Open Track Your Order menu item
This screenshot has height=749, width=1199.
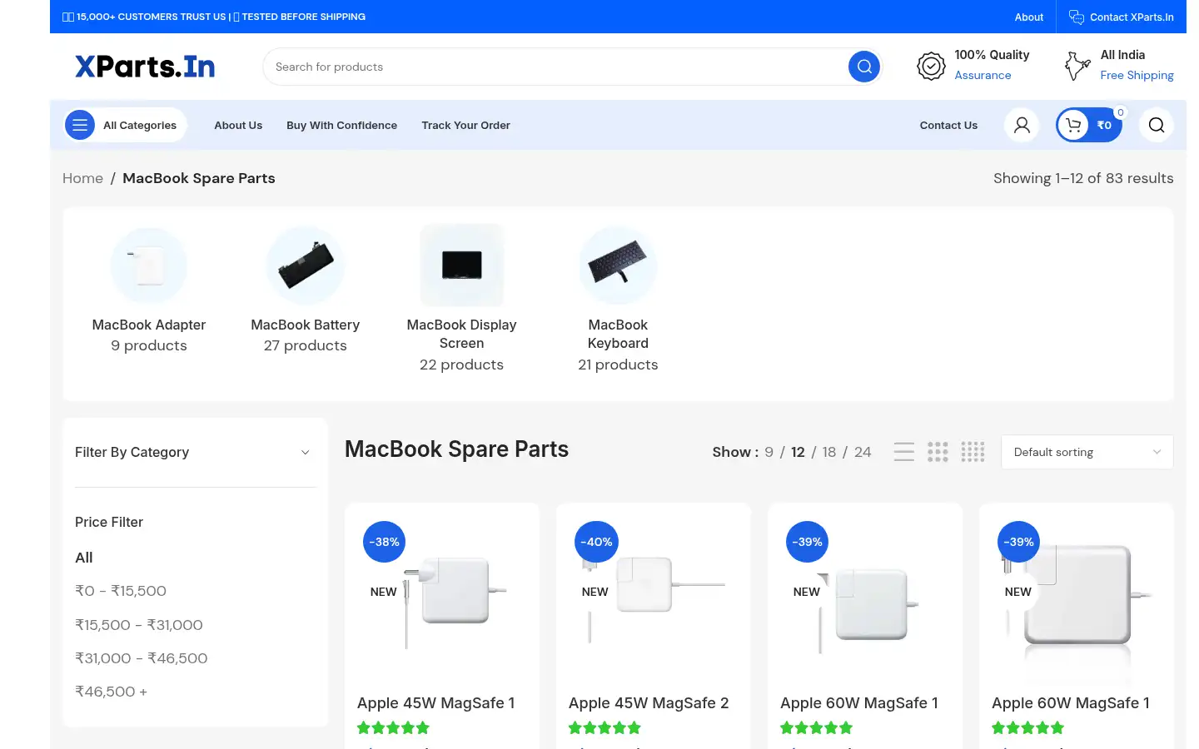(465, 125)
